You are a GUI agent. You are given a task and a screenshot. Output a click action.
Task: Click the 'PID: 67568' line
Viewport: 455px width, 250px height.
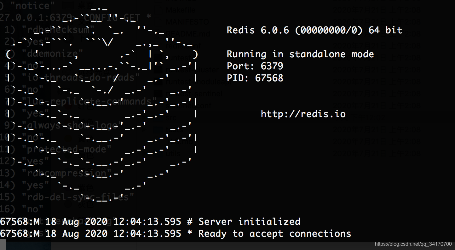point(255,78)
